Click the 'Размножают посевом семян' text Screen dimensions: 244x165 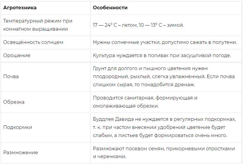click(128, 149)
